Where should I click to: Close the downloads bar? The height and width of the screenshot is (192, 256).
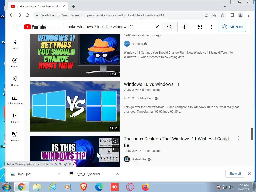tap(249, 174)
